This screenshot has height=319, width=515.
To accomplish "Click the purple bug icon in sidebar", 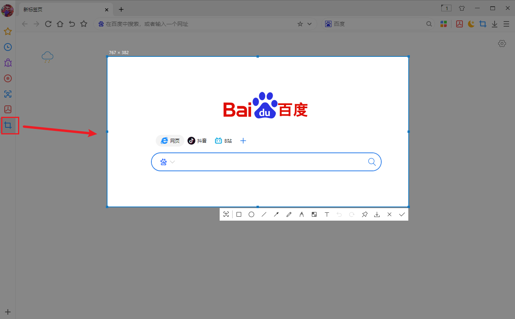I will pyautogui.click(x=8, y=63).
